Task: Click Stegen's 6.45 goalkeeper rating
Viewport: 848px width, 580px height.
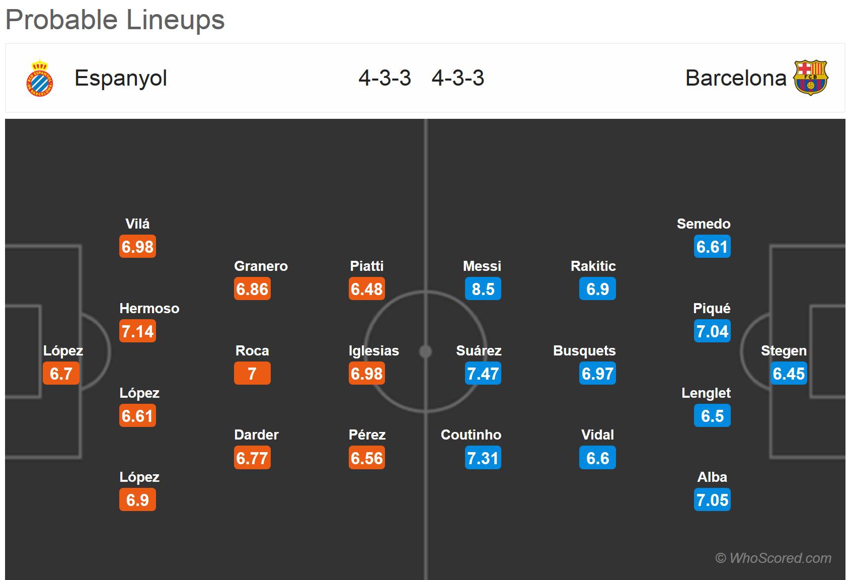Action: pos(789,374)
